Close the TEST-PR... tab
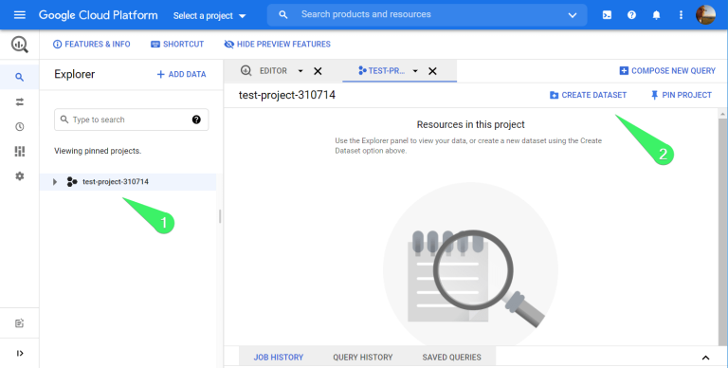Screen dimensions: 728x368 pyautogui.click(x=432, y=71)
